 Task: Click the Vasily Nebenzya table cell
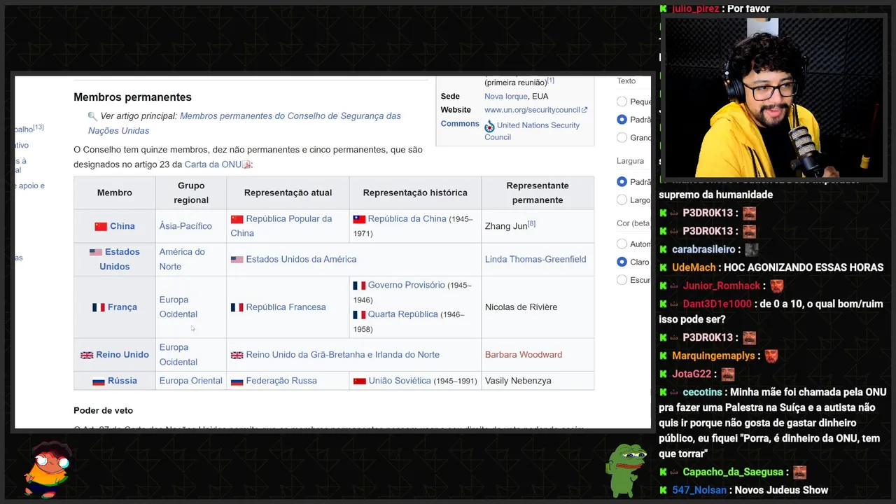pyautogui.click(x=538, y=381)
